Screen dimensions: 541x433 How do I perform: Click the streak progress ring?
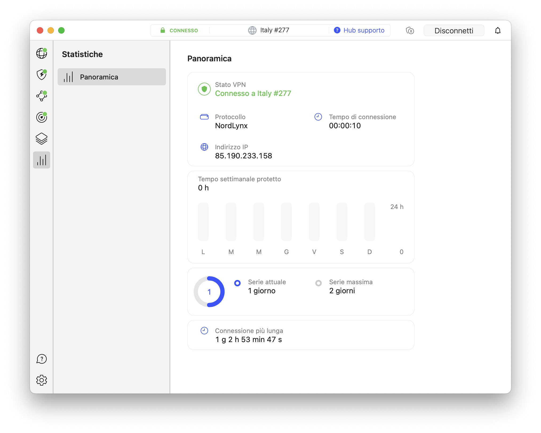click(209, 292)
